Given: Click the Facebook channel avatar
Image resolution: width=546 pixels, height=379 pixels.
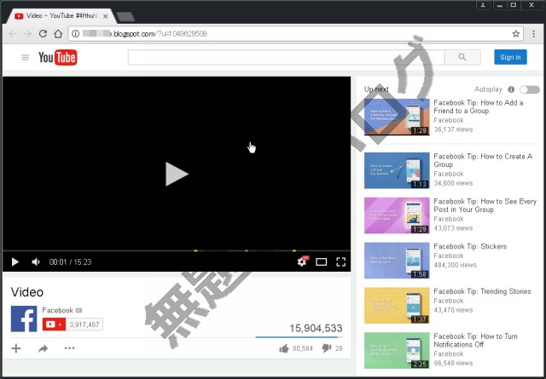Looking at the screenshot, I should tap(24, 319).
